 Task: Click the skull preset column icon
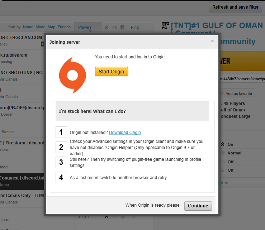tap(122, 27)
